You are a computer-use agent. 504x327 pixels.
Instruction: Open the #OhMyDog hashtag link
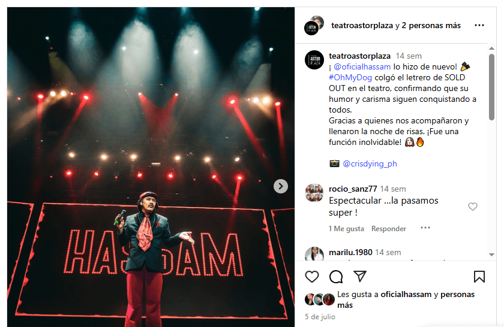tap(350, 78)
